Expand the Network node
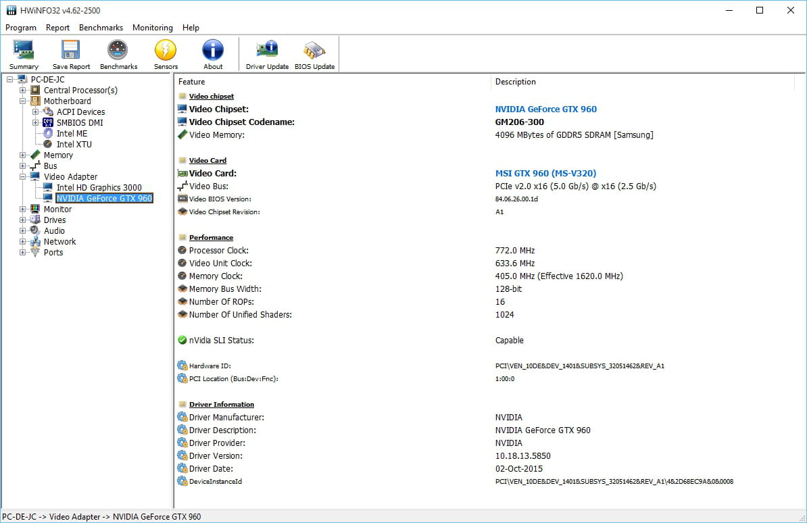This screenshot has height=523, width=807. pos(23,241)
